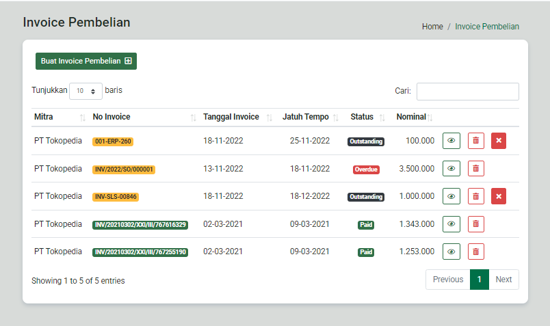Go to the Previous page

[x=448, y=280]
